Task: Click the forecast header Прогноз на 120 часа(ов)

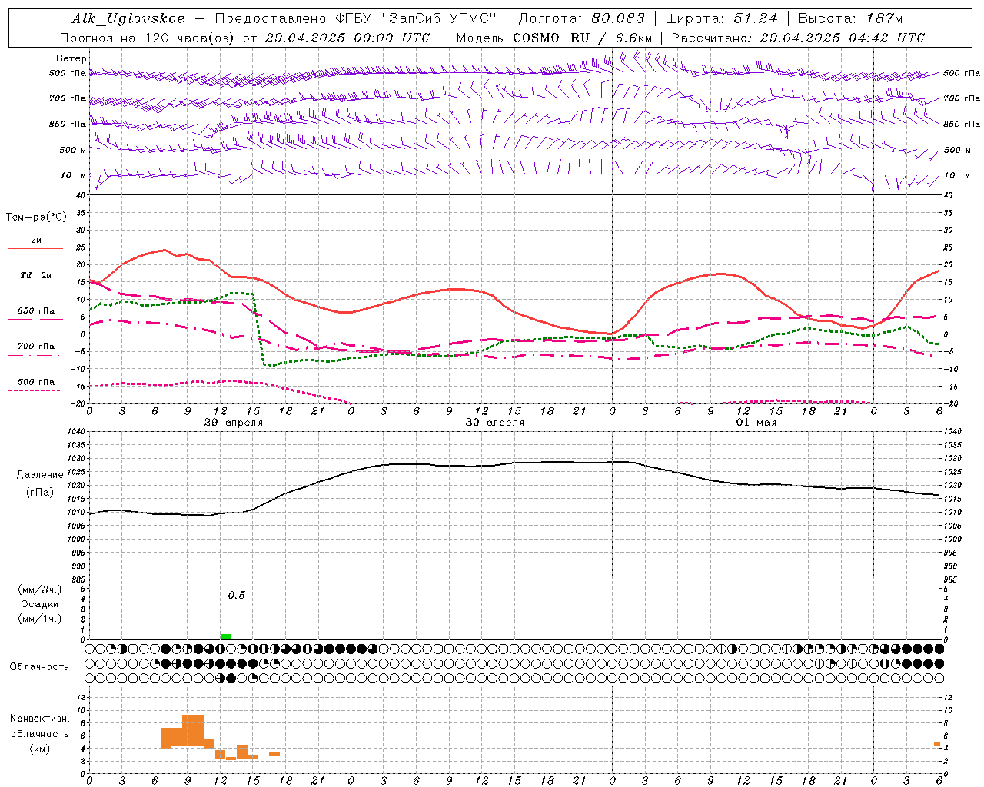Action: point(148,38)
